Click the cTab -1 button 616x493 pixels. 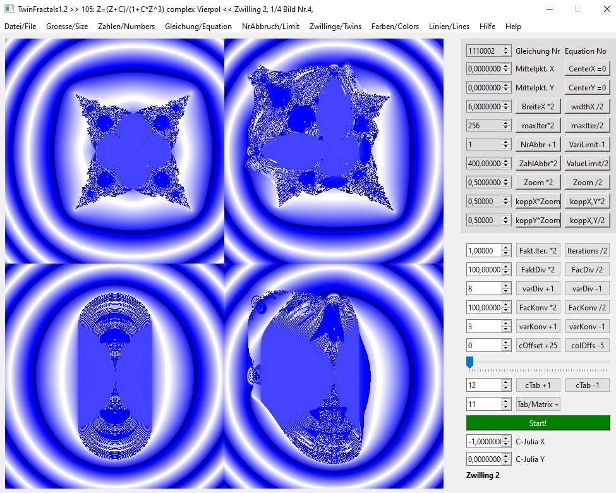(x=588, y=386)
